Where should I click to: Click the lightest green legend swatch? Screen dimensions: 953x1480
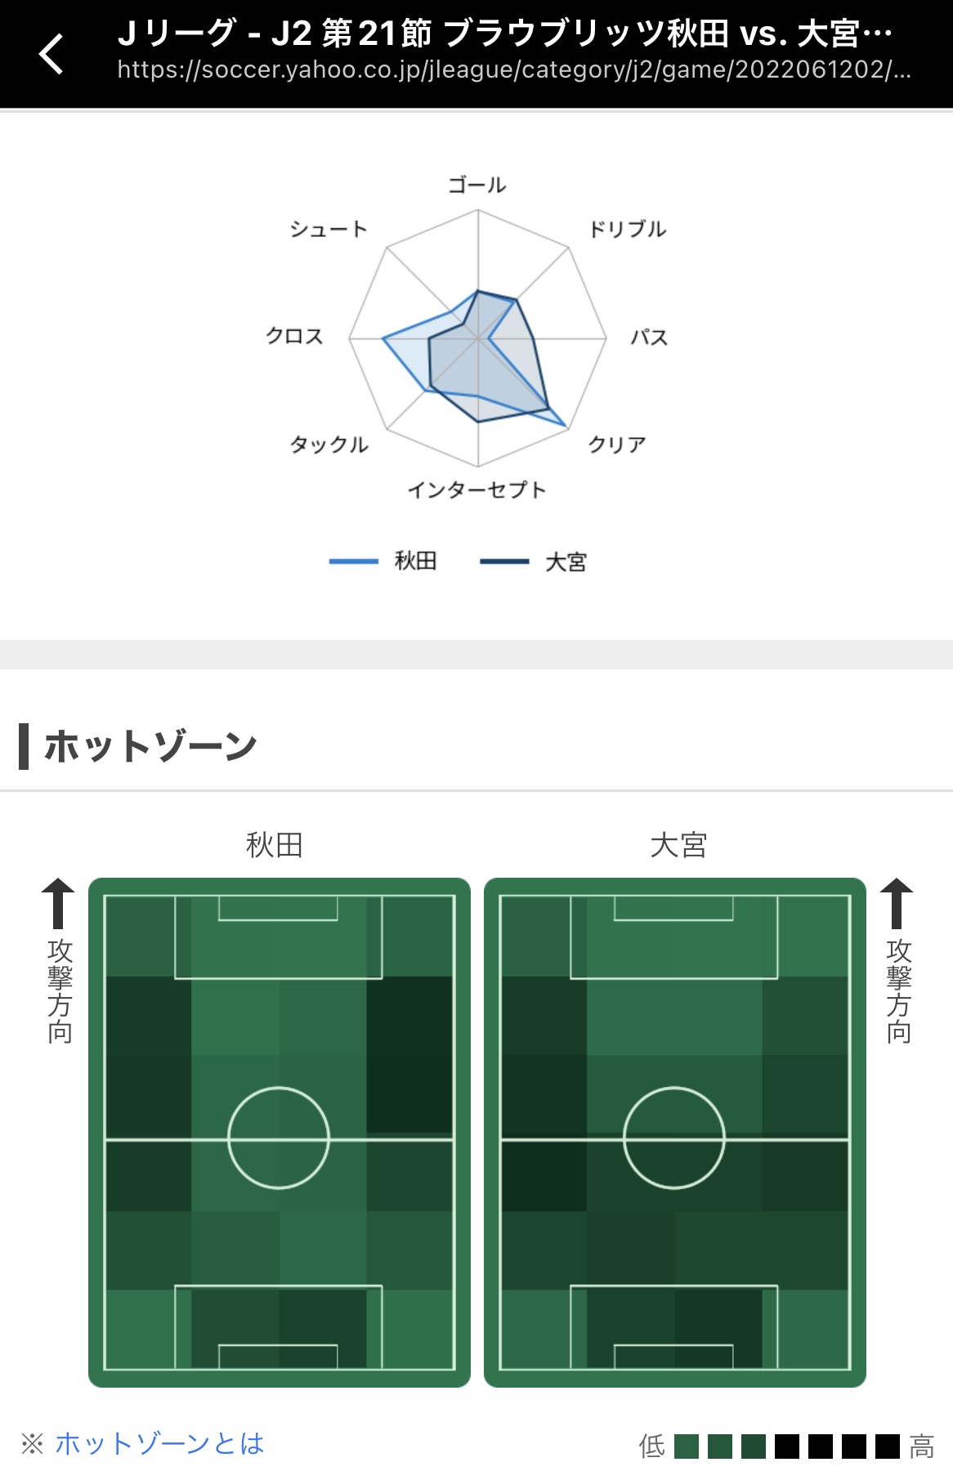[687, 1446]
